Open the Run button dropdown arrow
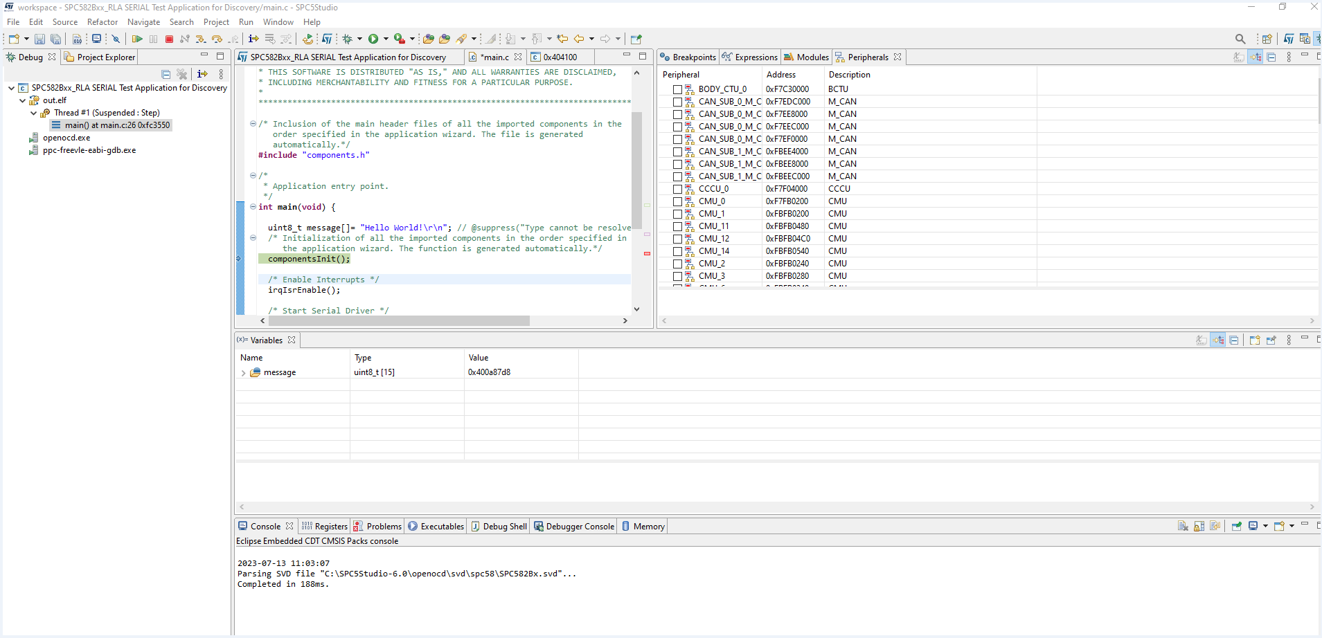This screenshot has width=1322, height=638. (386, 39)
